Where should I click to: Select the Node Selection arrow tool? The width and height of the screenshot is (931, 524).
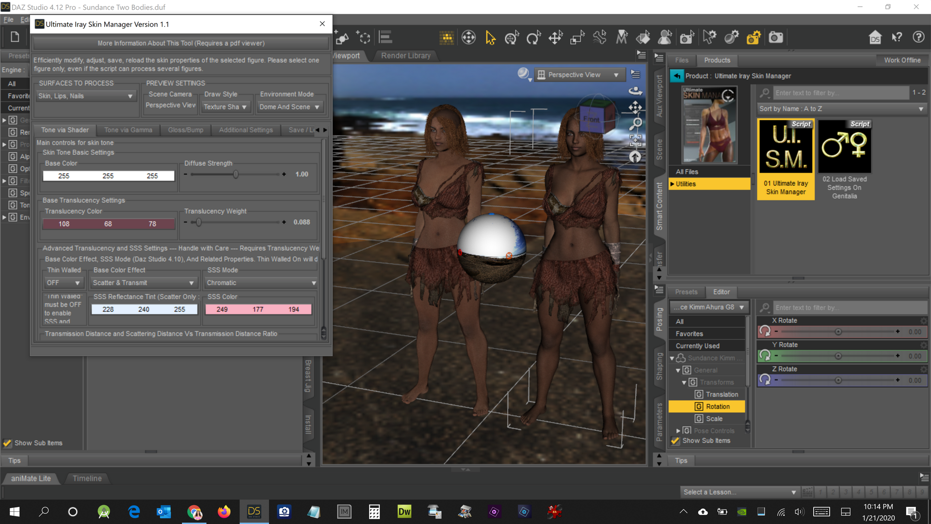(490, 37)
